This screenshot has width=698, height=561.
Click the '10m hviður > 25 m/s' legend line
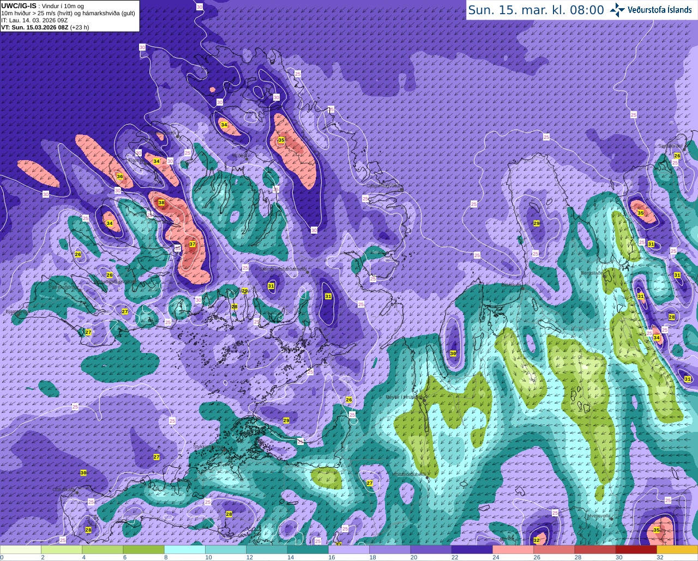tap(68, 13)
